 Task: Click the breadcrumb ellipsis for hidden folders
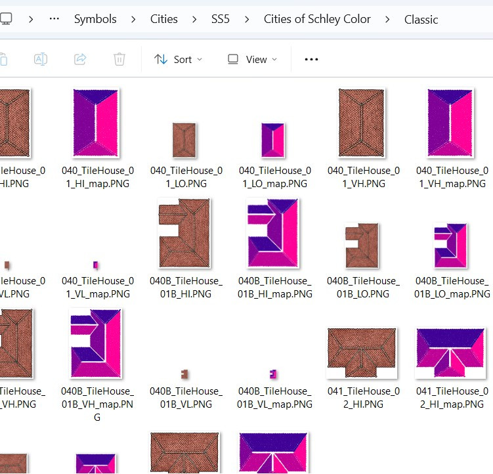coord(54,19)
